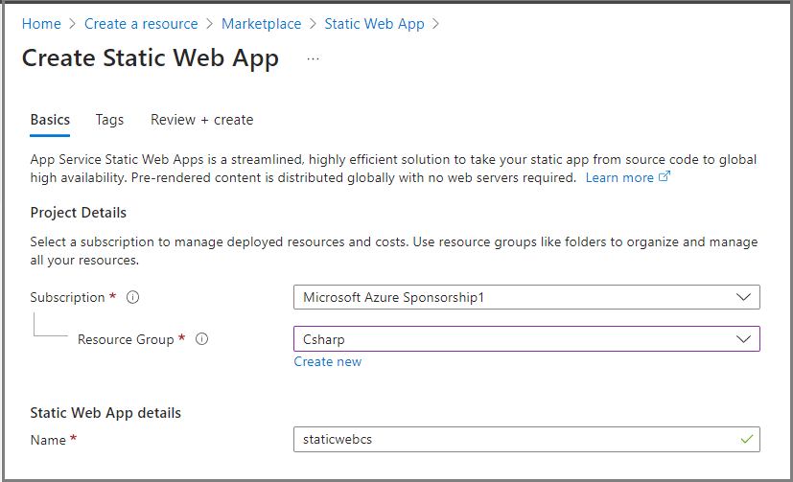The image size is (793, 482).
Task: Select the Name field label
Action: [48, 440]
